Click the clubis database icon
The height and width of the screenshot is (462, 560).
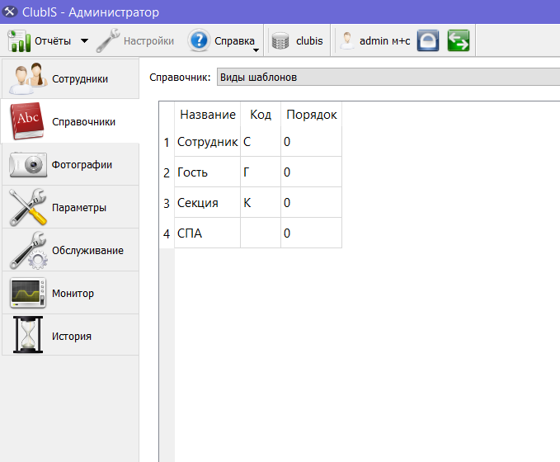pyautogui.click(x=280, y=40)
